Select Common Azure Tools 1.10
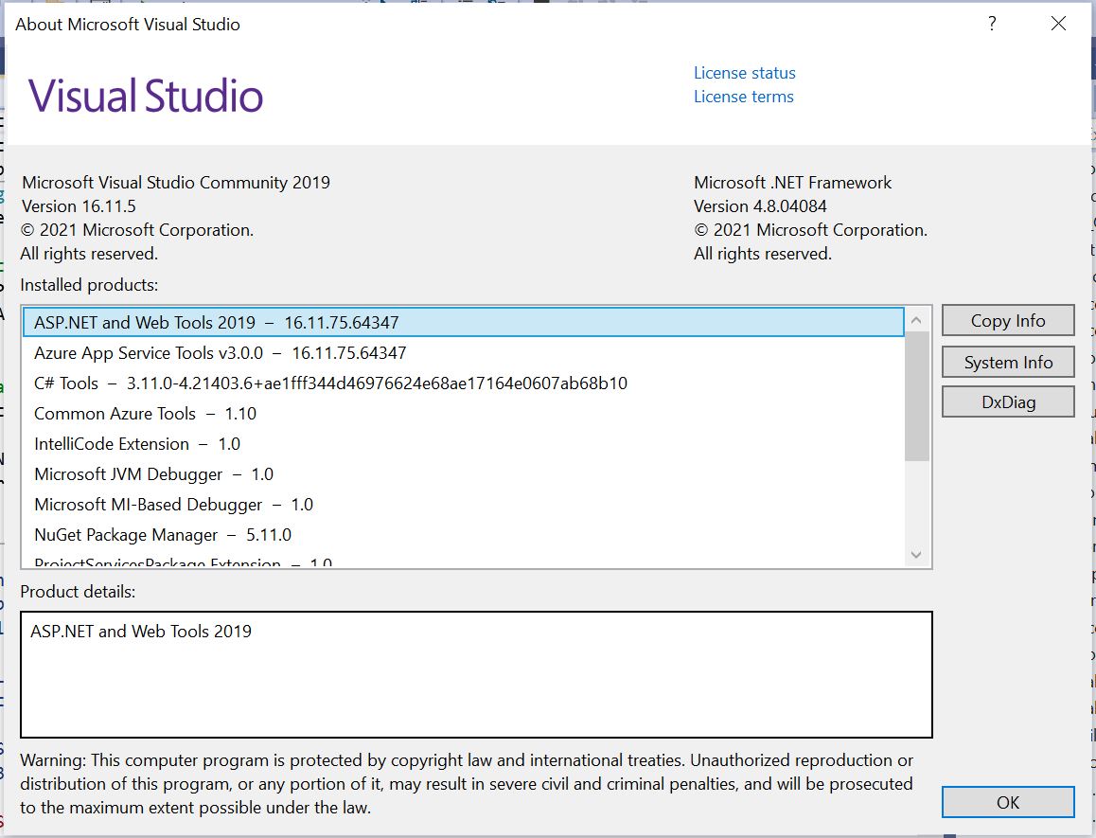Viewport: 1096px width, 838px height. (x=145, y=413)
